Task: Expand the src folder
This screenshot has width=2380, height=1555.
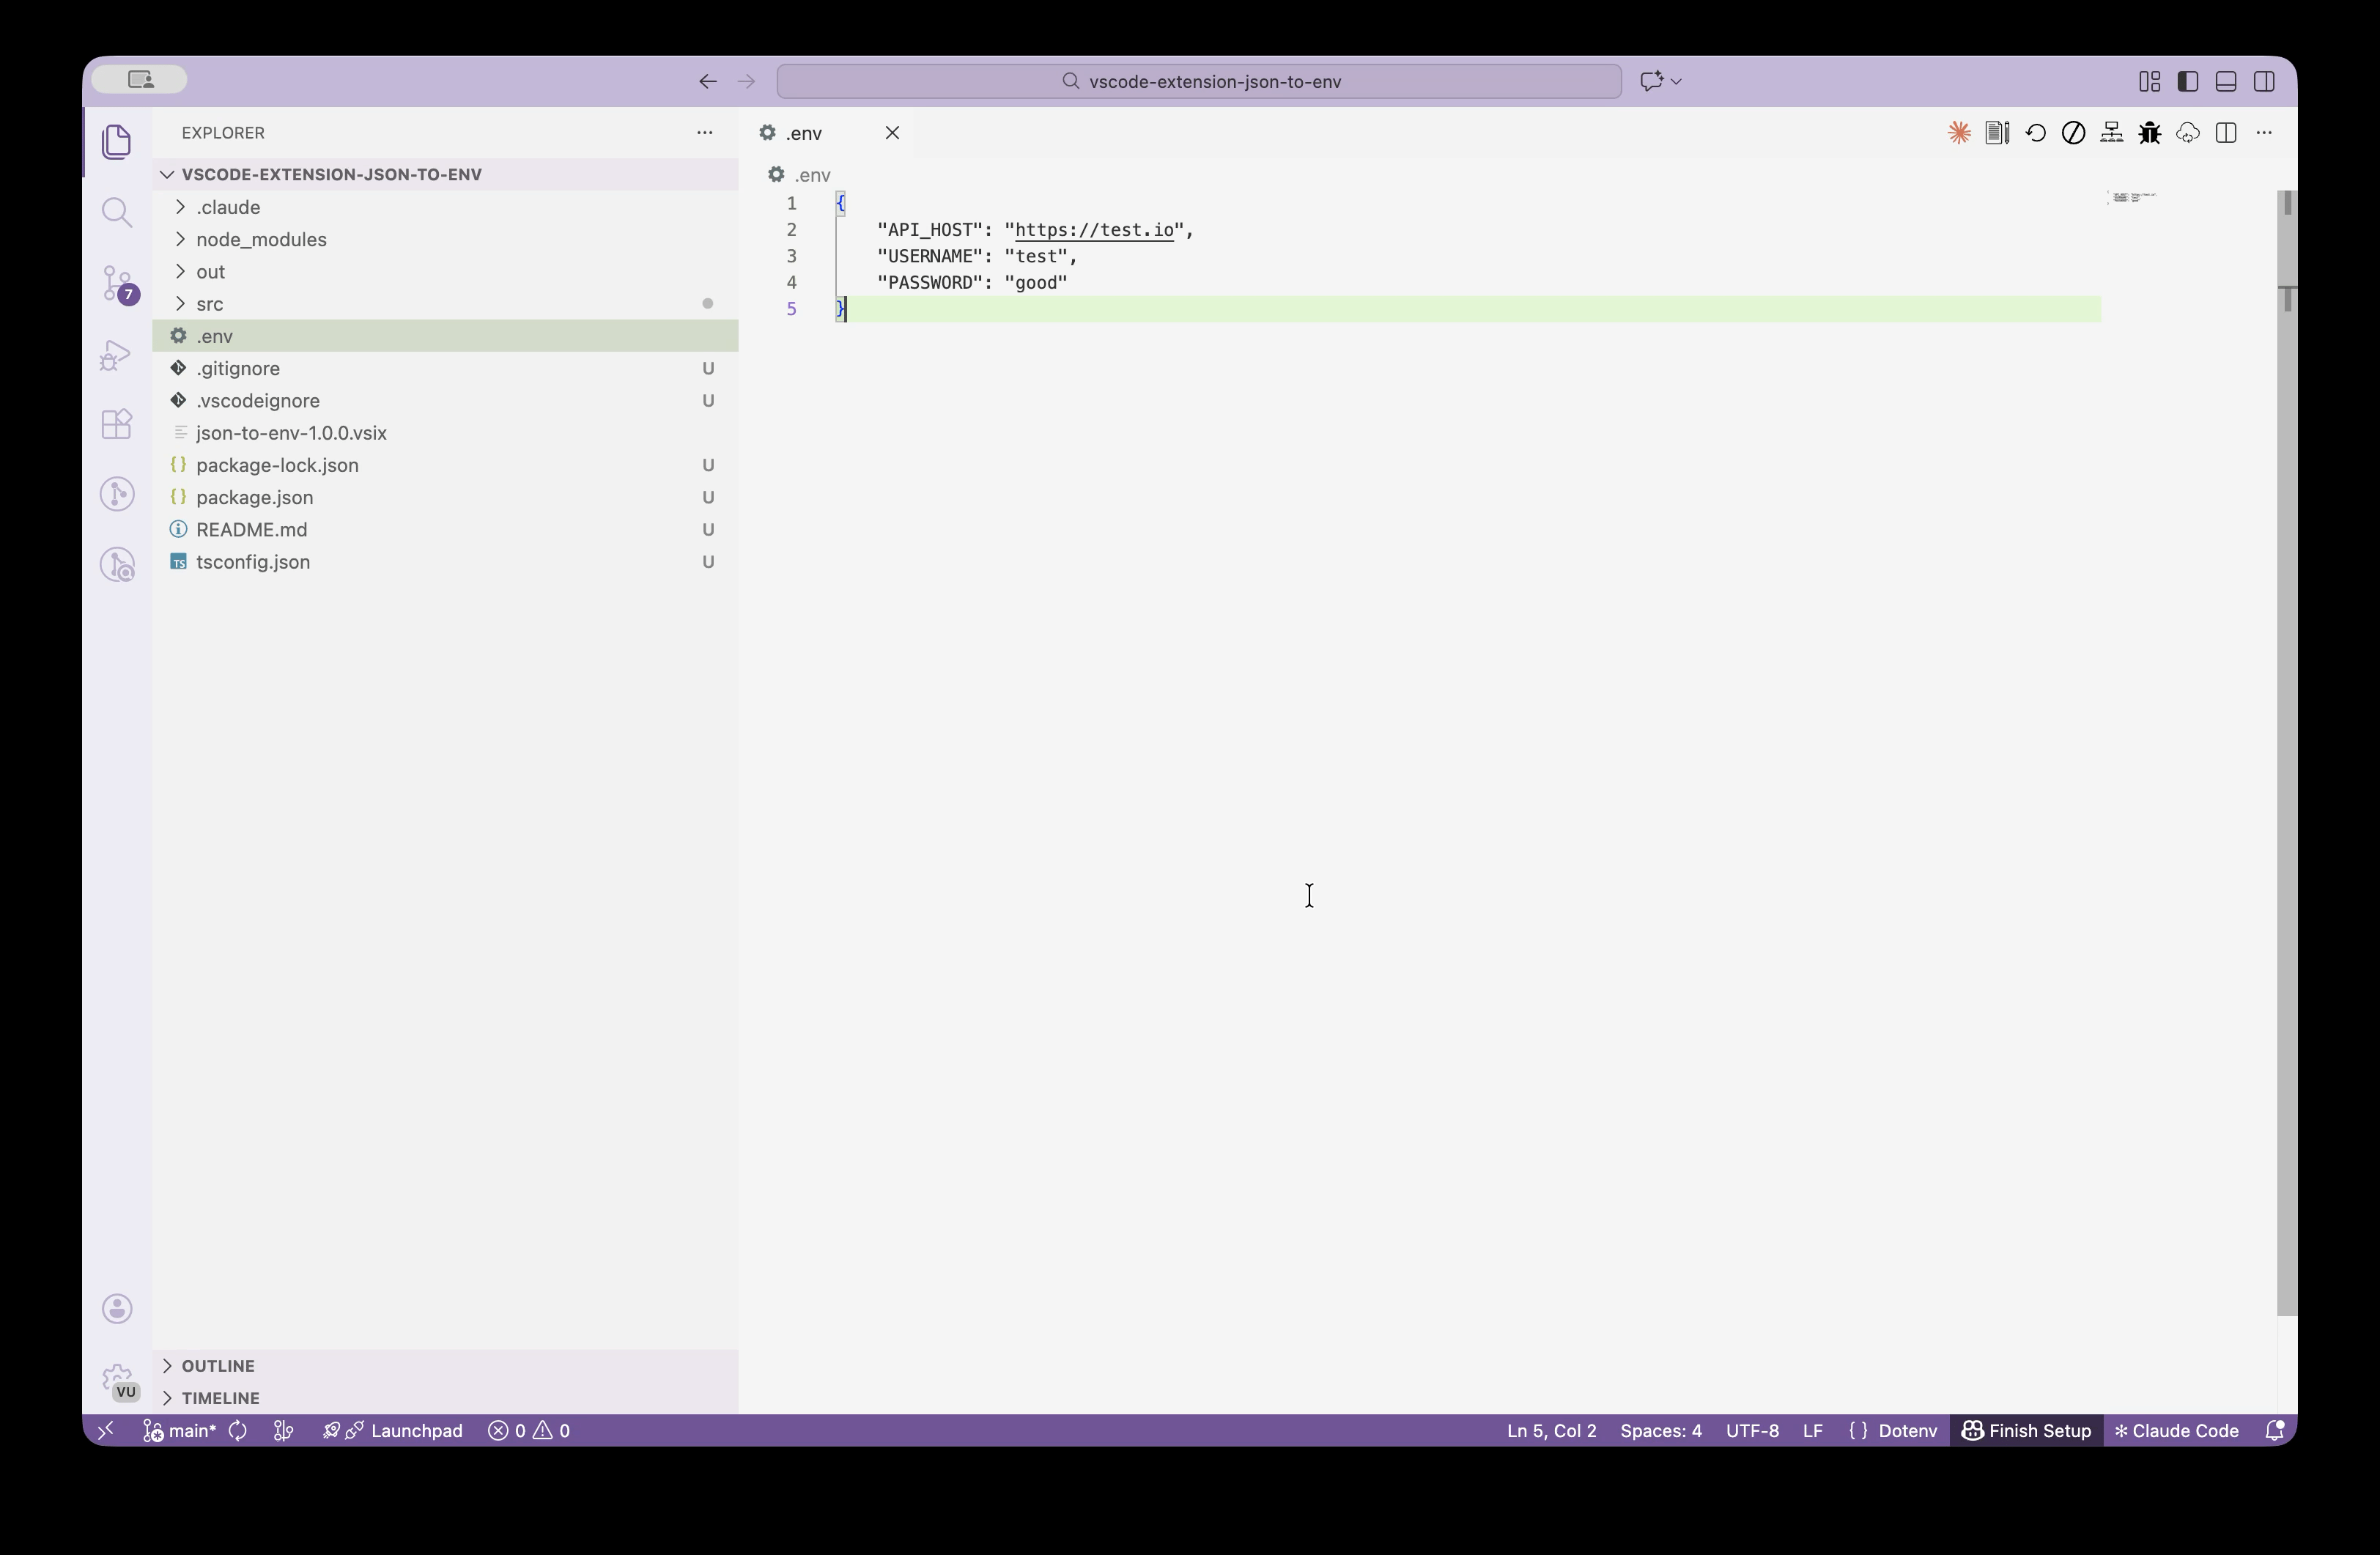Action: coord(209,303)
